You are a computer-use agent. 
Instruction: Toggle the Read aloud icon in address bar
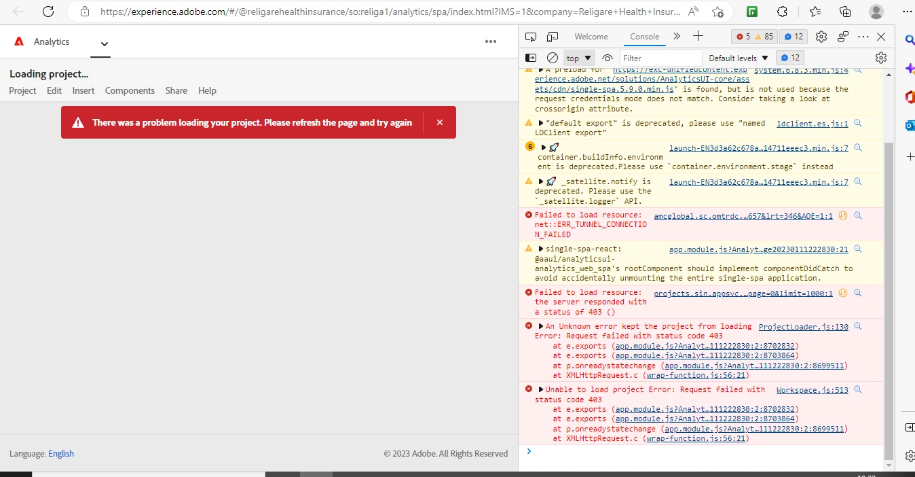(693, 12)
